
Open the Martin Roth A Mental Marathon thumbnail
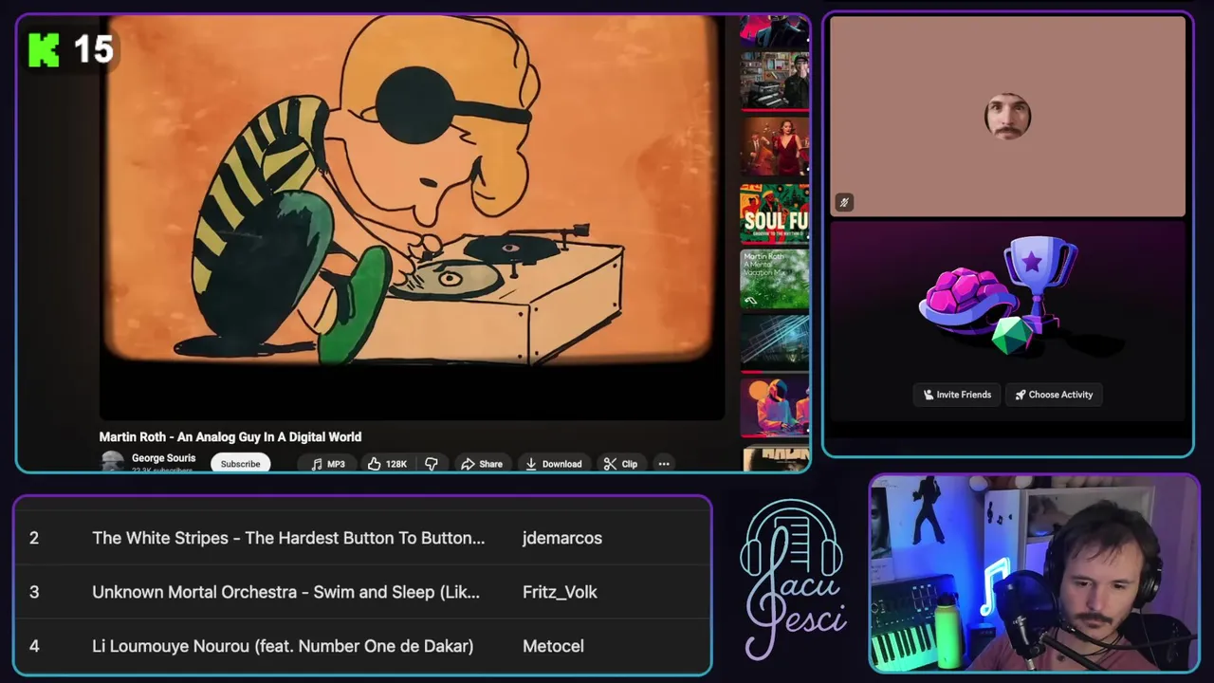click(x=775, y=279)
